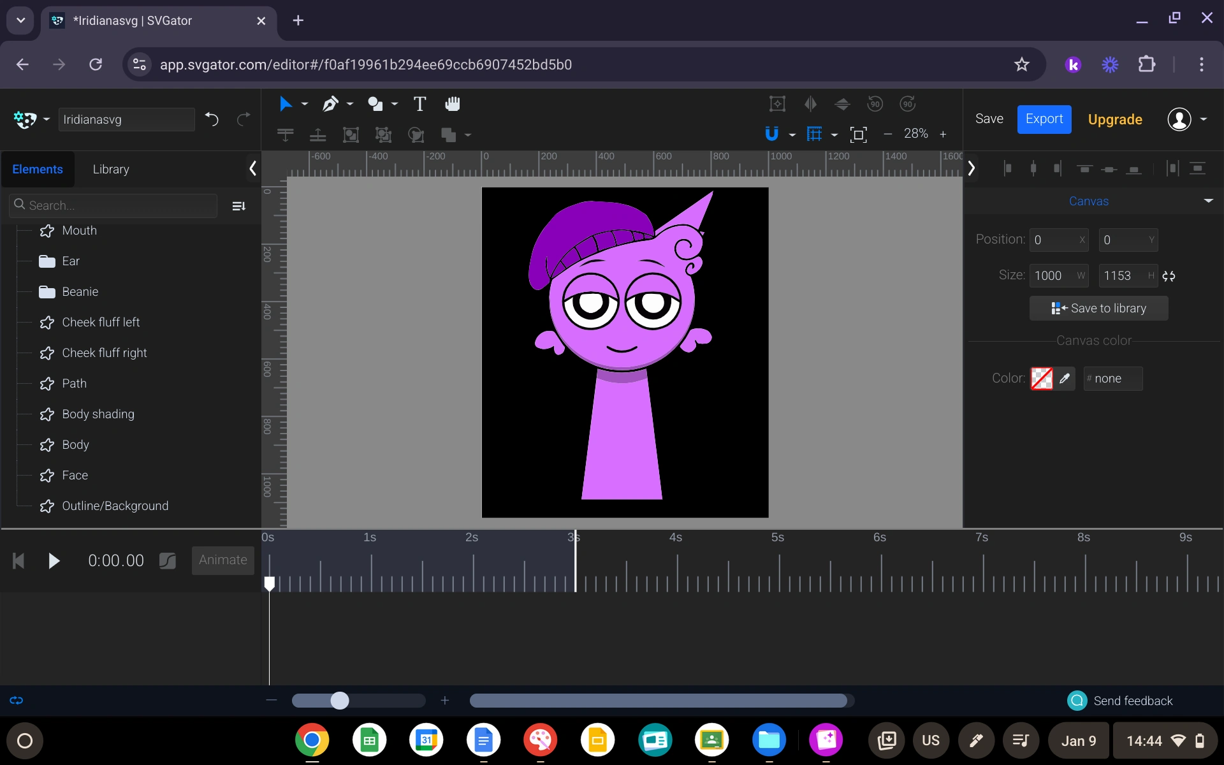Select the Beanie folder element
The width and height of the screenshot is (1224, 765).
(80, 292)
